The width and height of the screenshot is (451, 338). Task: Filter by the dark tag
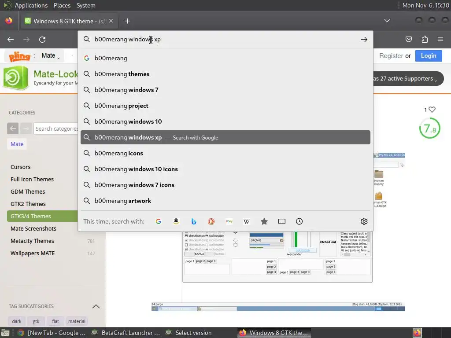click(x=17, y=321)
